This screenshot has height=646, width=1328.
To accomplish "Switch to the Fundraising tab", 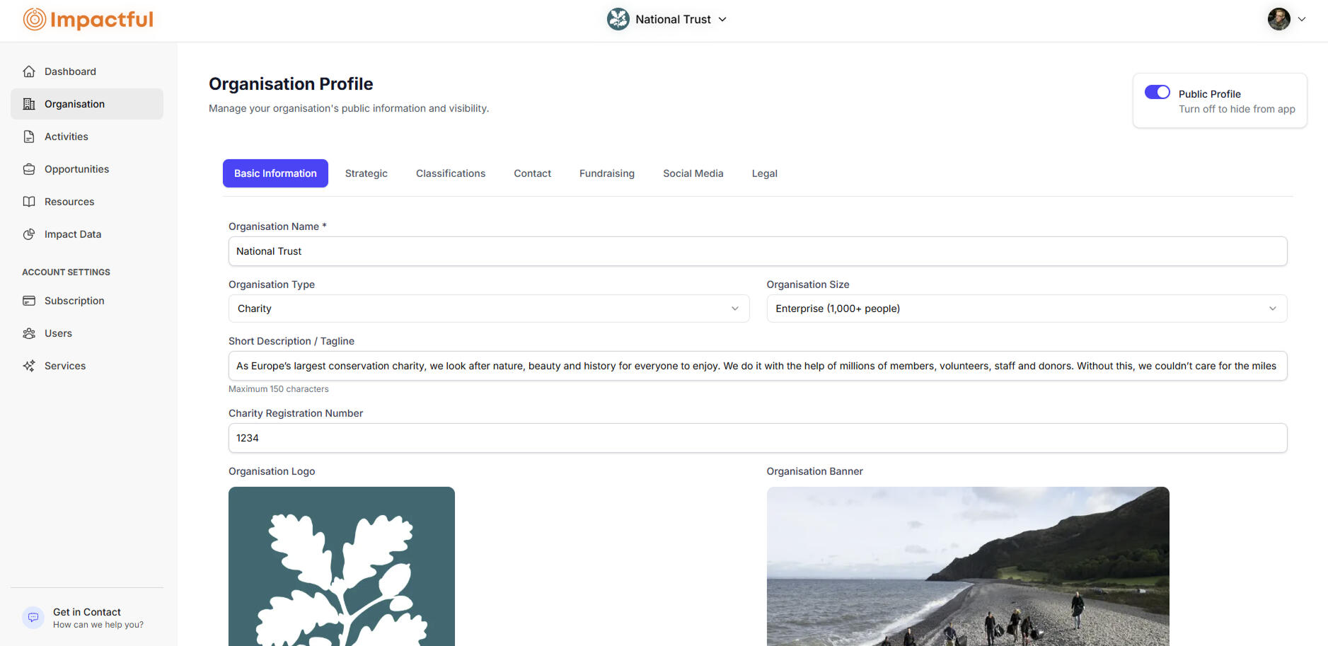I will coord(606,173).
